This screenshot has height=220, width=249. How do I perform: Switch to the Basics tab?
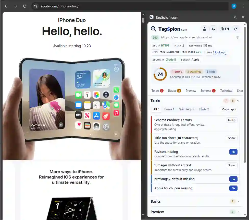[174, 91]
